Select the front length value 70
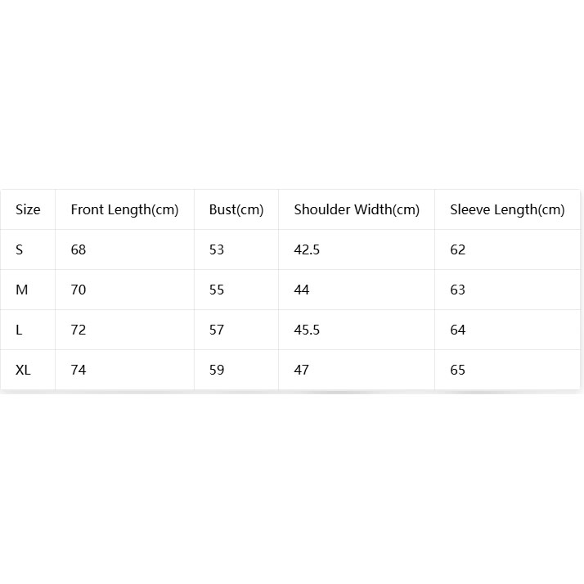 pos(79,290)
